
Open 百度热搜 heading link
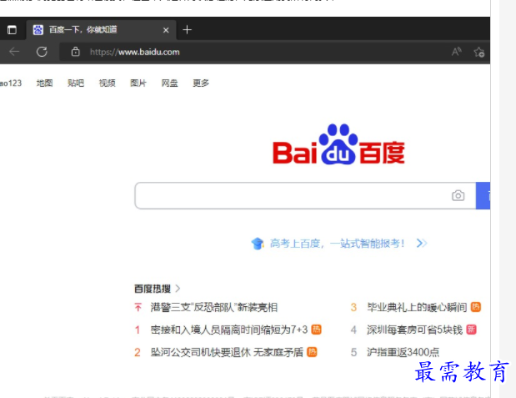[x=153, y=289]
